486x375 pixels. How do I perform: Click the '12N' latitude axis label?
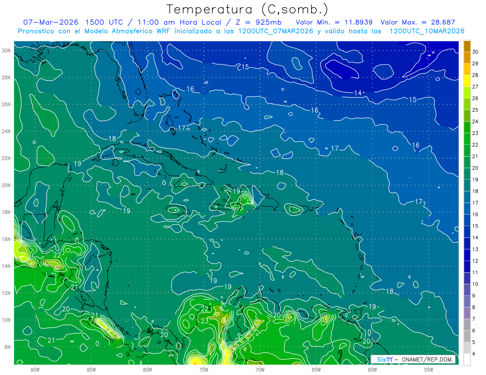click(6, 293)
